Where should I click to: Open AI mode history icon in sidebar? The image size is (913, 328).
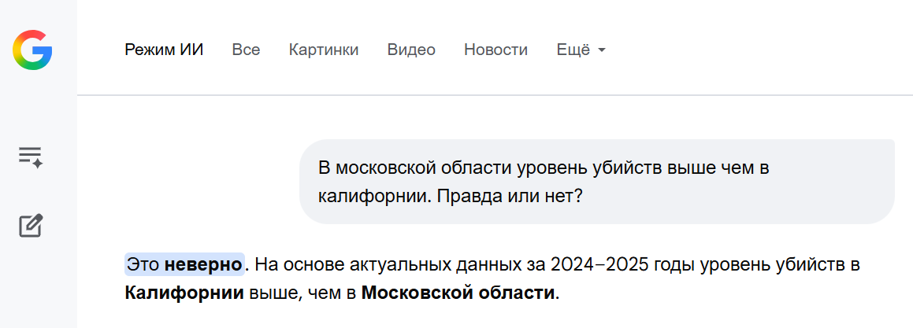coord(31,157)
